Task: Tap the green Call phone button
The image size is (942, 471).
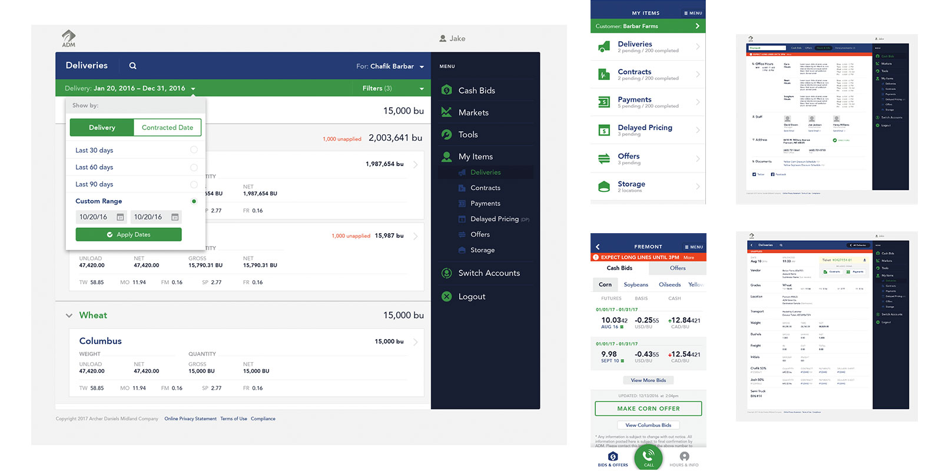Action: [x=648, y=457]
